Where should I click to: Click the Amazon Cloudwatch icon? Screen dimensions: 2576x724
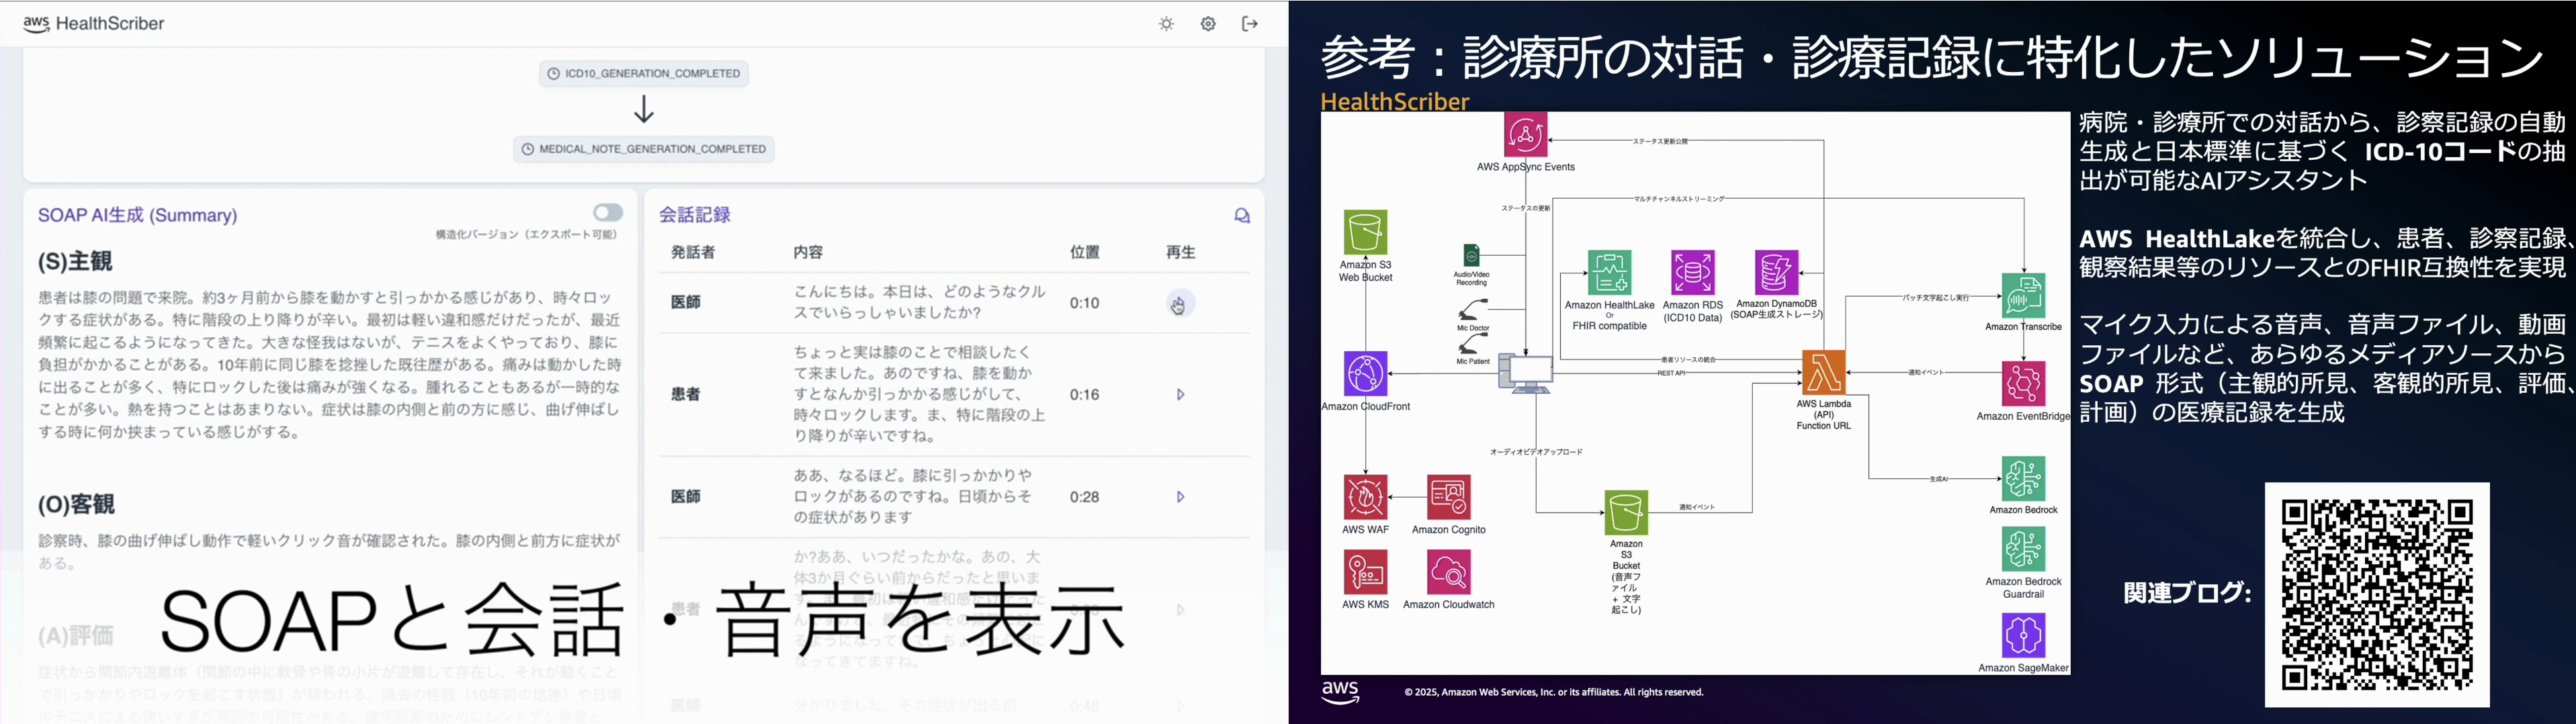click(x=1449, y=572)
